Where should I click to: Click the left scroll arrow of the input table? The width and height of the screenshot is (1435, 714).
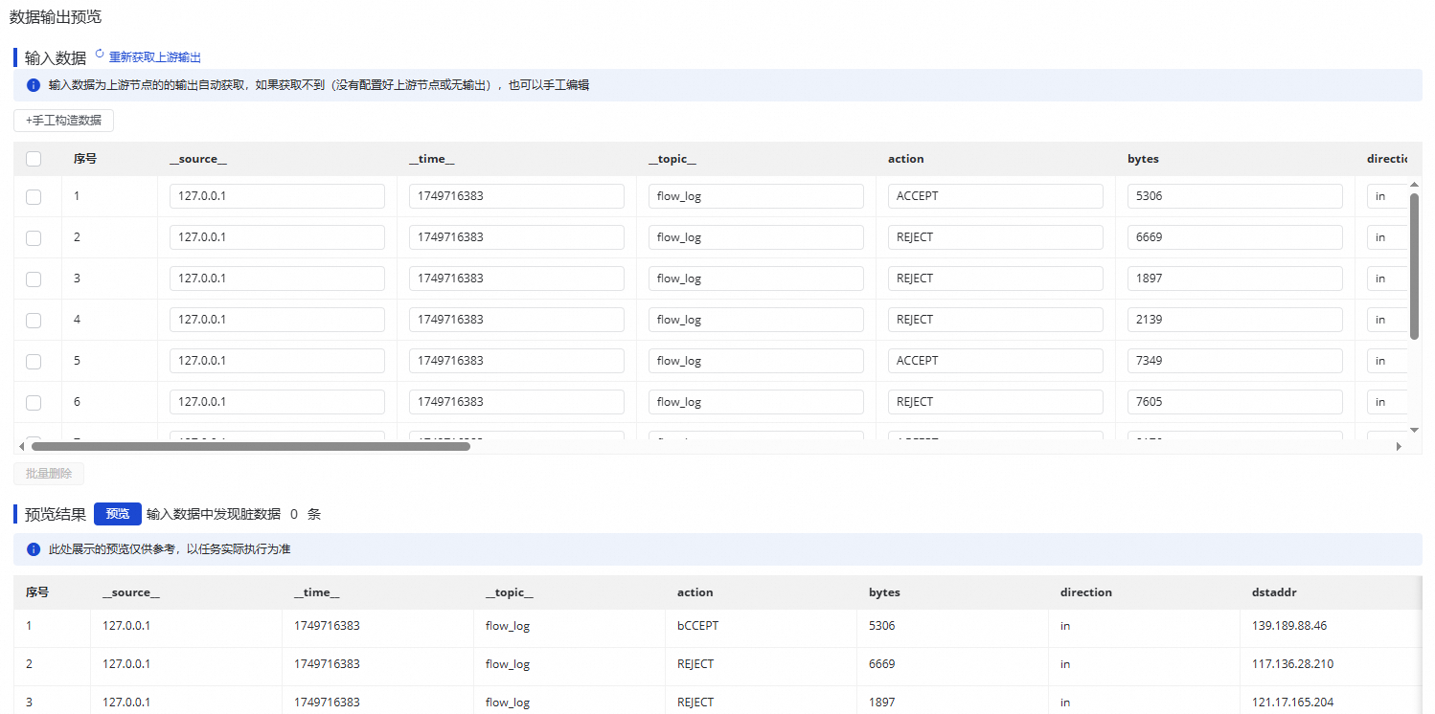pyautogui.click(x=21, y=445)
